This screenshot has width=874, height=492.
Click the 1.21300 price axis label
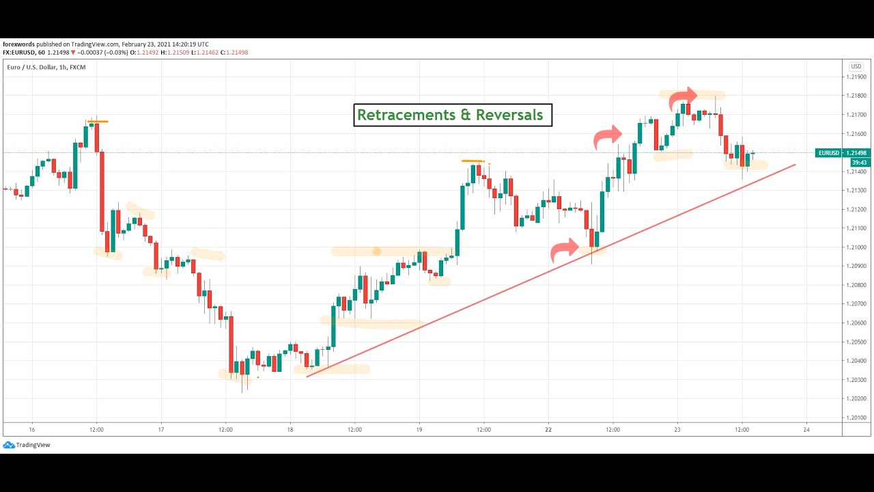[856, 191]
